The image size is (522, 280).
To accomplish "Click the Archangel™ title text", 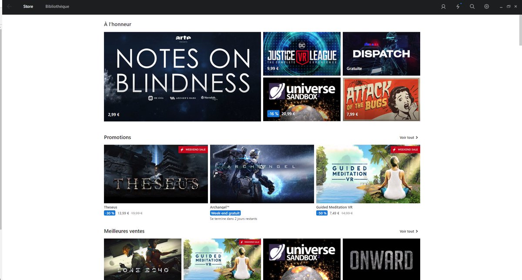I will pos(220,207).
